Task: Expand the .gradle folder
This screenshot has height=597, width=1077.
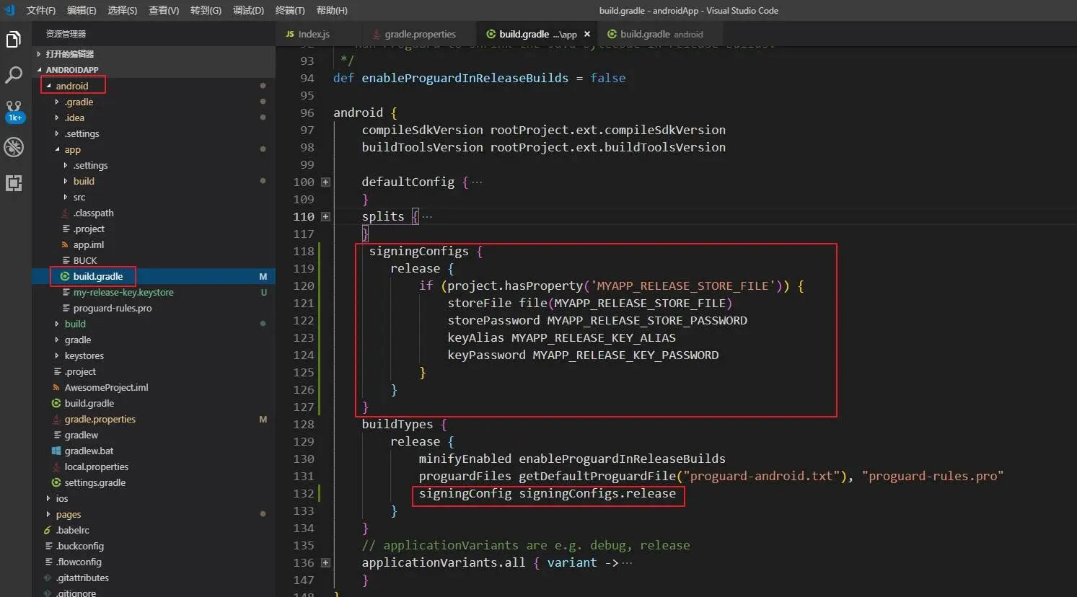Action: [57, 102]
